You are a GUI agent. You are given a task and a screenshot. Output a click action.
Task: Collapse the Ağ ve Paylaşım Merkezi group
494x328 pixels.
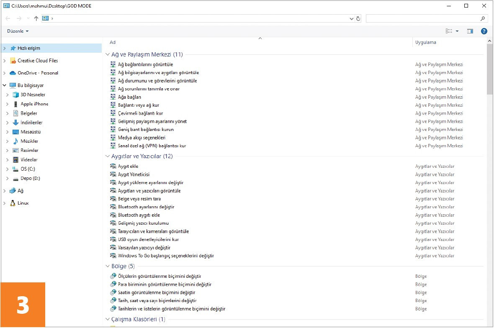[x=108, y=54]
